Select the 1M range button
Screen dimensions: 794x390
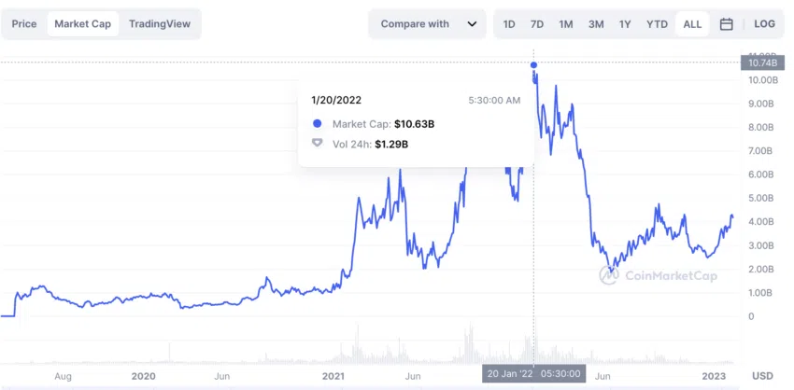(566, 23)
